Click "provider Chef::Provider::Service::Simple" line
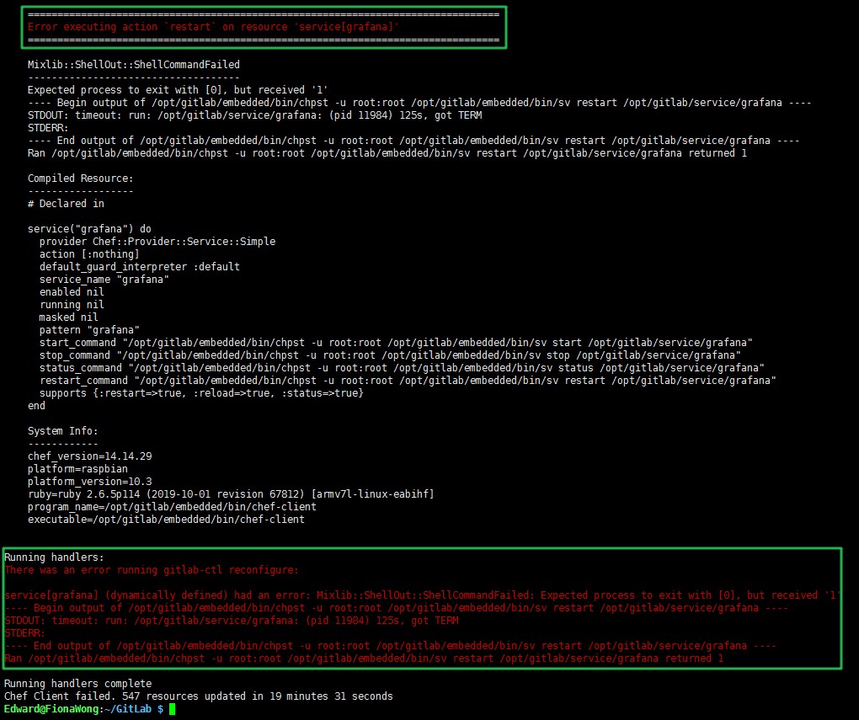 coord(157,241)
